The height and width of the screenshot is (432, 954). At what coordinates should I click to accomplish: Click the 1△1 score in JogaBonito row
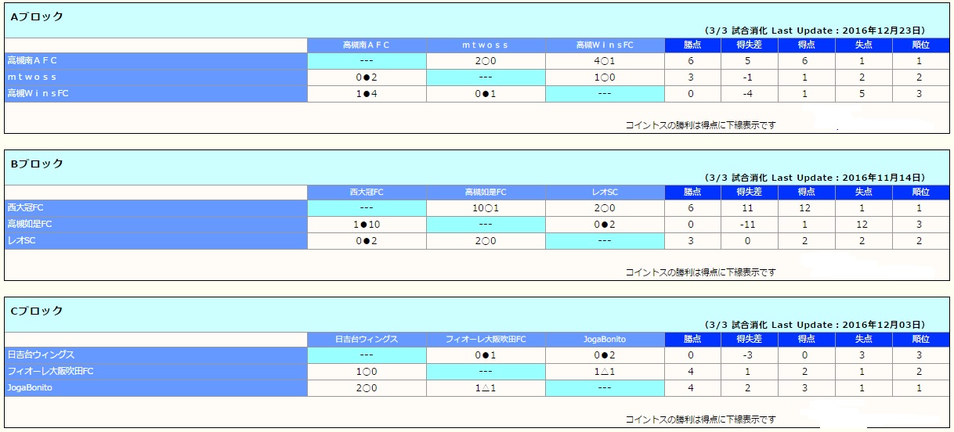pos(486,388)
